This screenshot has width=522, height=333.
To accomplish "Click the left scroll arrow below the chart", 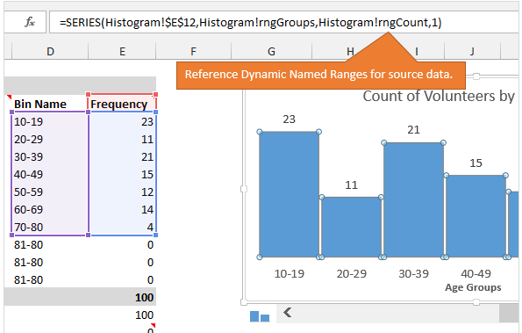I will [288, 313].
